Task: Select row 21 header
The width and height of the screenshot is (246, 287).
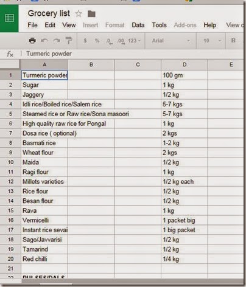Action: 10,269
